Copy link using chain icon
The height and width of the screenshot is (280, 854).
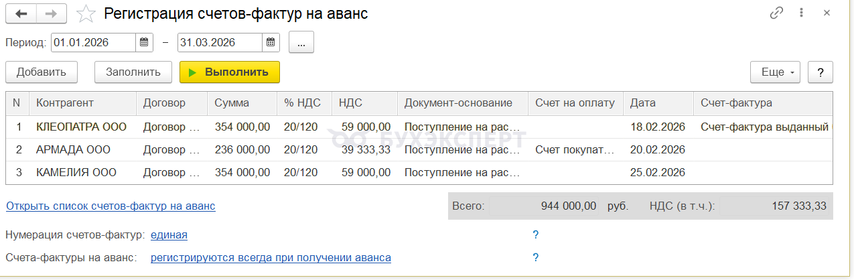point(777,13)
